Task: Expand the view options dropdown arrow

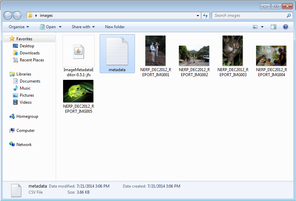Action: (x=262, y=27)
